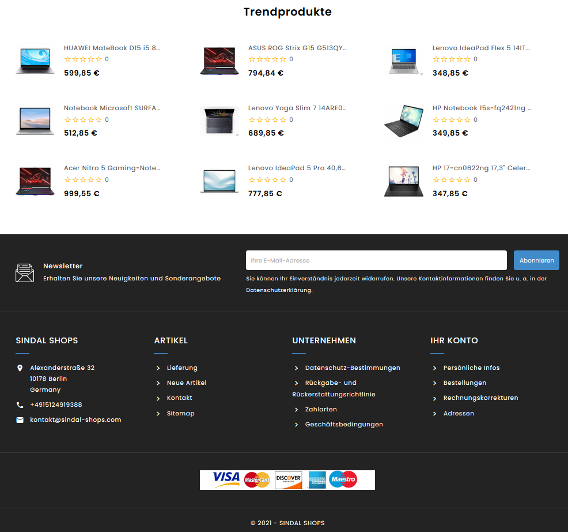The width and height of the screenshot is (568, 532).
Task: Open the HUAWEI MateBook D15 product title
Action: (x=112, y=48)
